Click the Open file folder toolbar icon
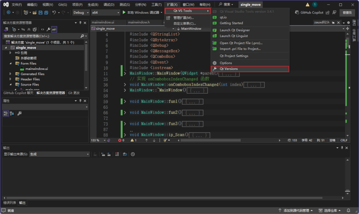This screenshot has width=359, height=214. click(x=34, y=12)
